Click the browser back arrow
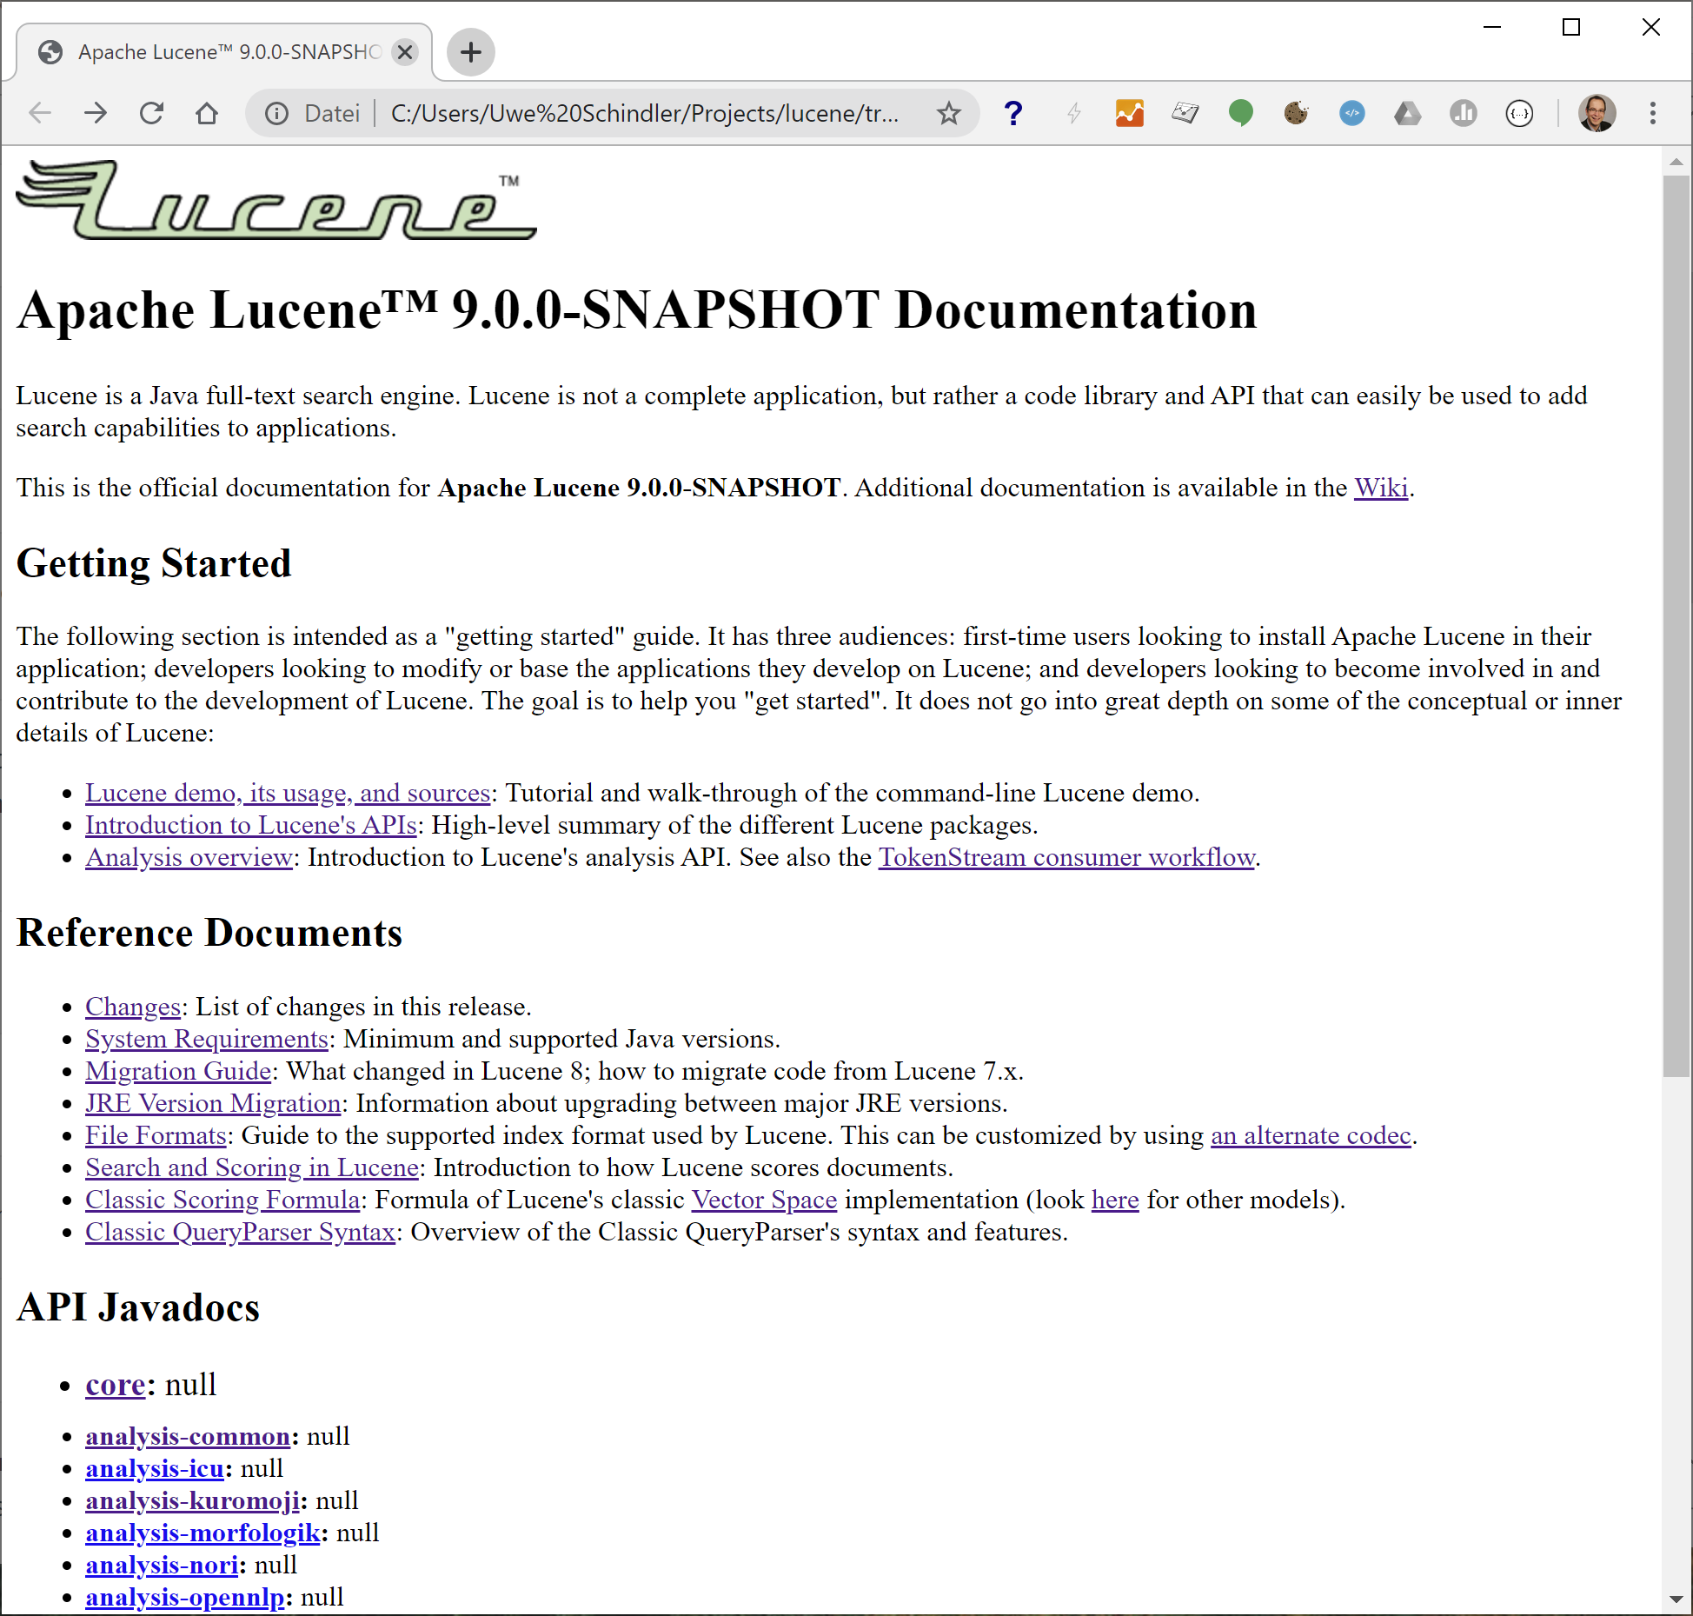Viewport: 1693px width, 1616px height. [40, 113]
